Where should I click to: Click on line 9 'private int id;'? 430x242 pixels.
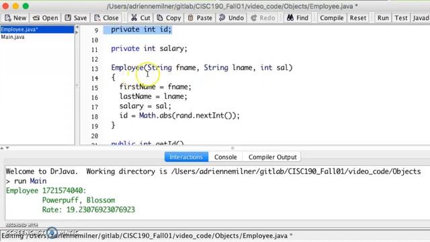(x=141, y=30)
